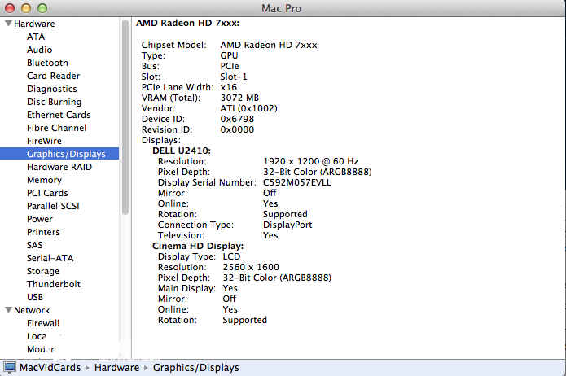Click the computer icon in the path bar
566x376 pixels.
[11, 368]
